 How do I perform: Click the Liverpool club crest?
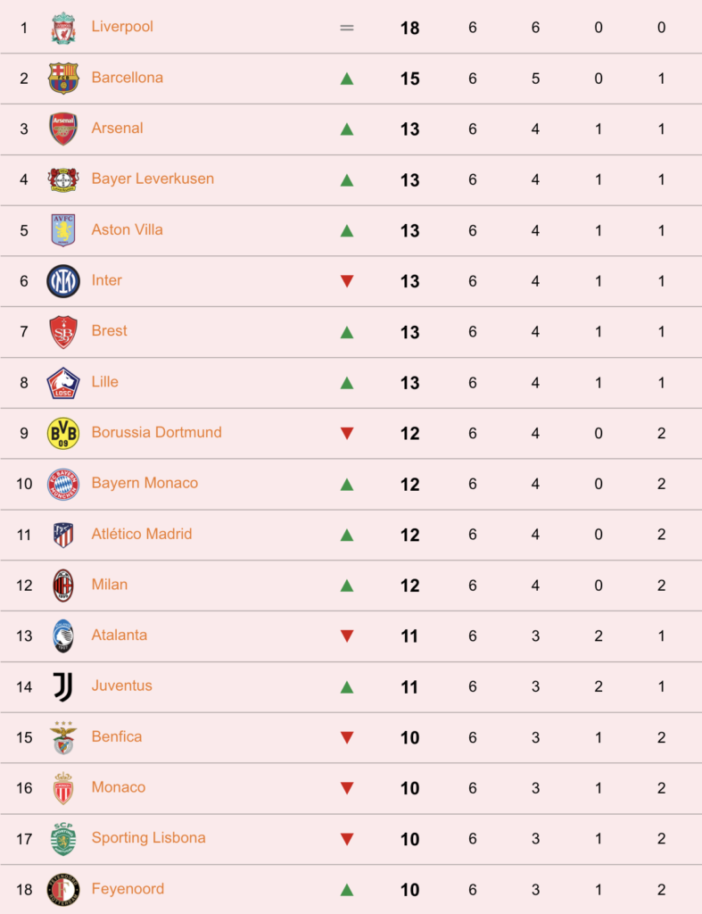[x=63, y=28]
